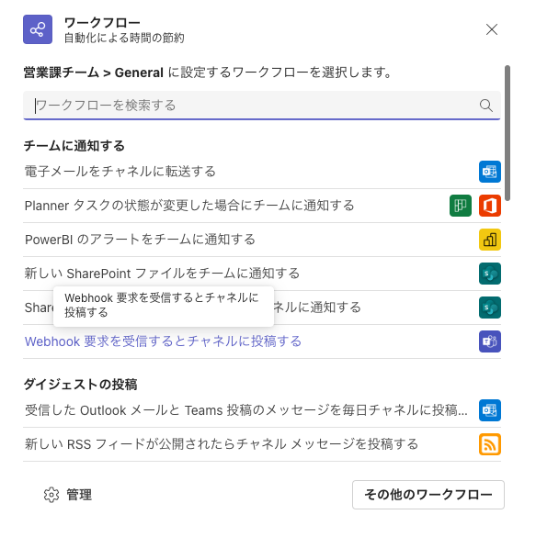This screenshot has width=536, height=537.
Task: Click the red Office 365 icon
Action: click(490, 206)
